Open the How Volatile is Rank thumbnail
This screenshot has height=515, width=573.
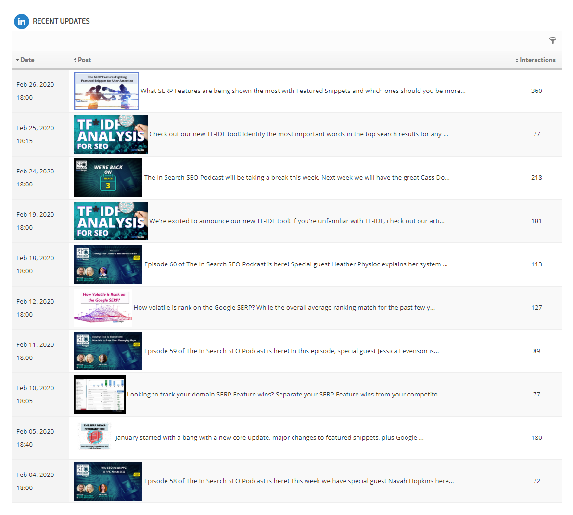tap(102, 308)
